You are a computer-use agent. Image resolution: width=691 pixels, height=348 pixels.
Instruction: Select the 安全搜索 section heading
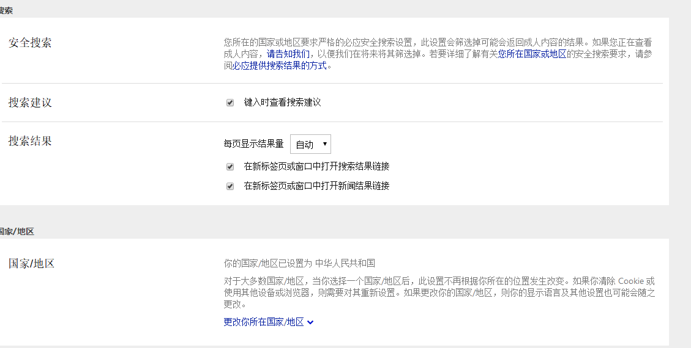pos(30,43)
